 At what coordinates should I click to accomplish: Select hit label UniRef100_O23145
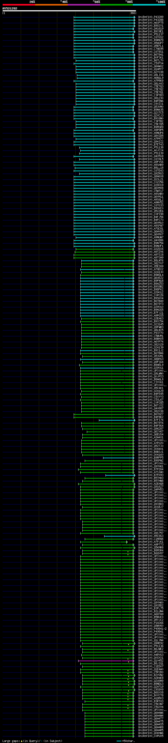(150, 324)
